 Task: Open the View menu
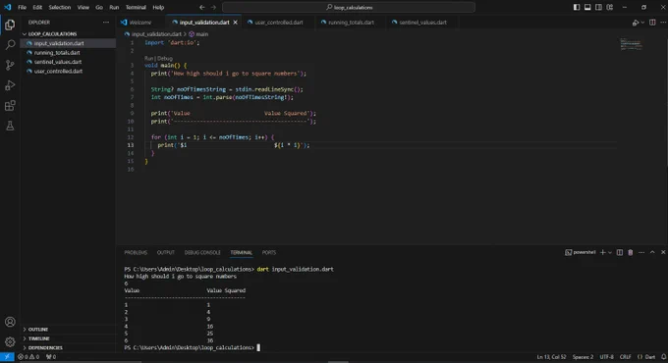click(83, 7)
